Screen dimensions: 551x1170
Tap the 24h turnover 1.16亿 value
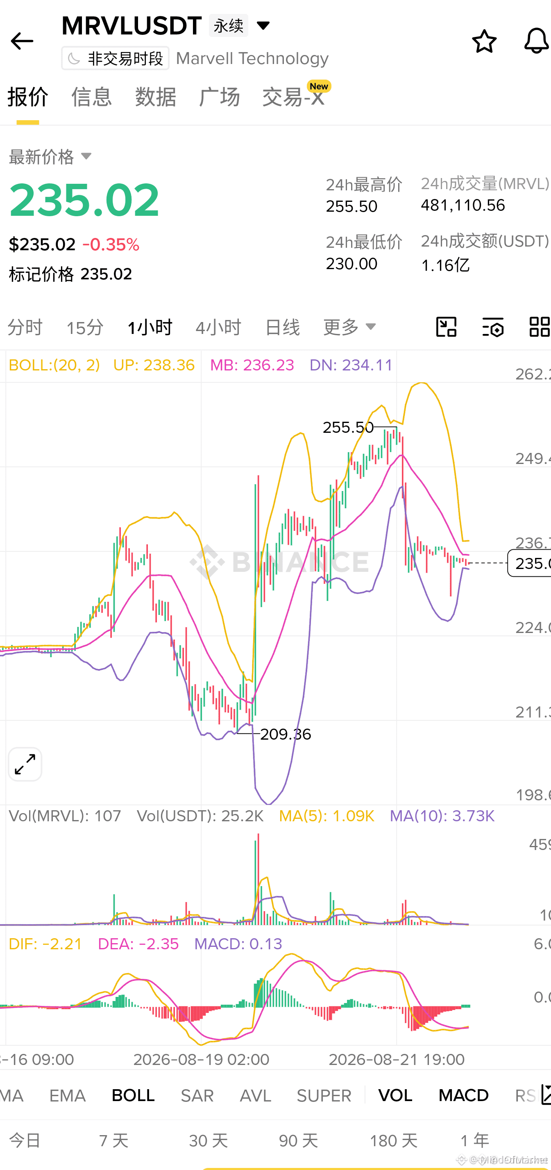click(445, 265)
